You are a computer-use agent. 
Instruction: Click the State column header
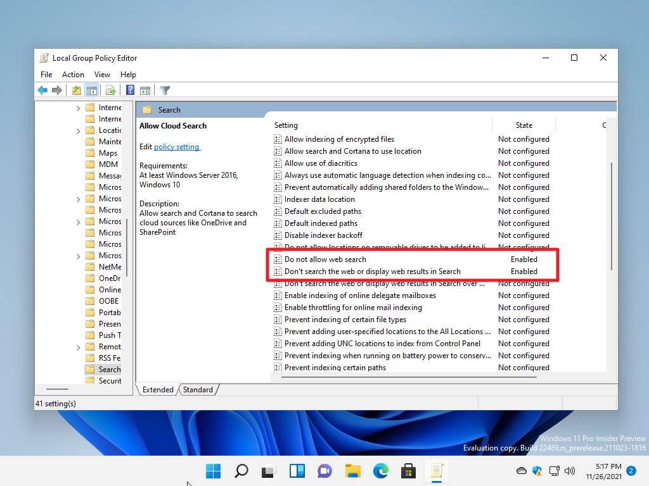tap(524, 125)
